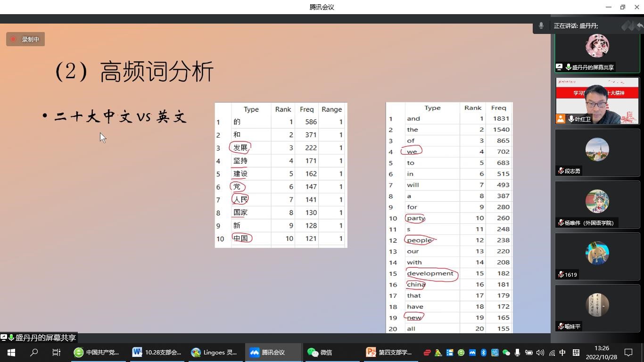Open Lingoes dictionary from the taskbar
644x362 pixels.
[x=215, y=353]
